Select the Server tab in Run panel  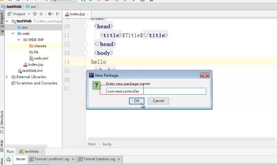pos(20,159)
